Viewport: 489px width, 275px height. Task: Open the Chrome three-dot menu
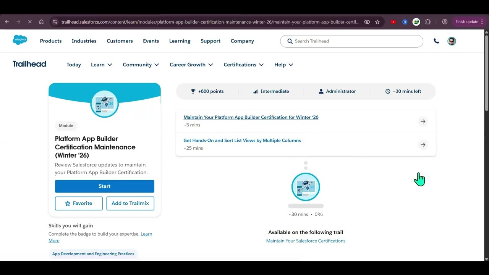coord(482,22)
